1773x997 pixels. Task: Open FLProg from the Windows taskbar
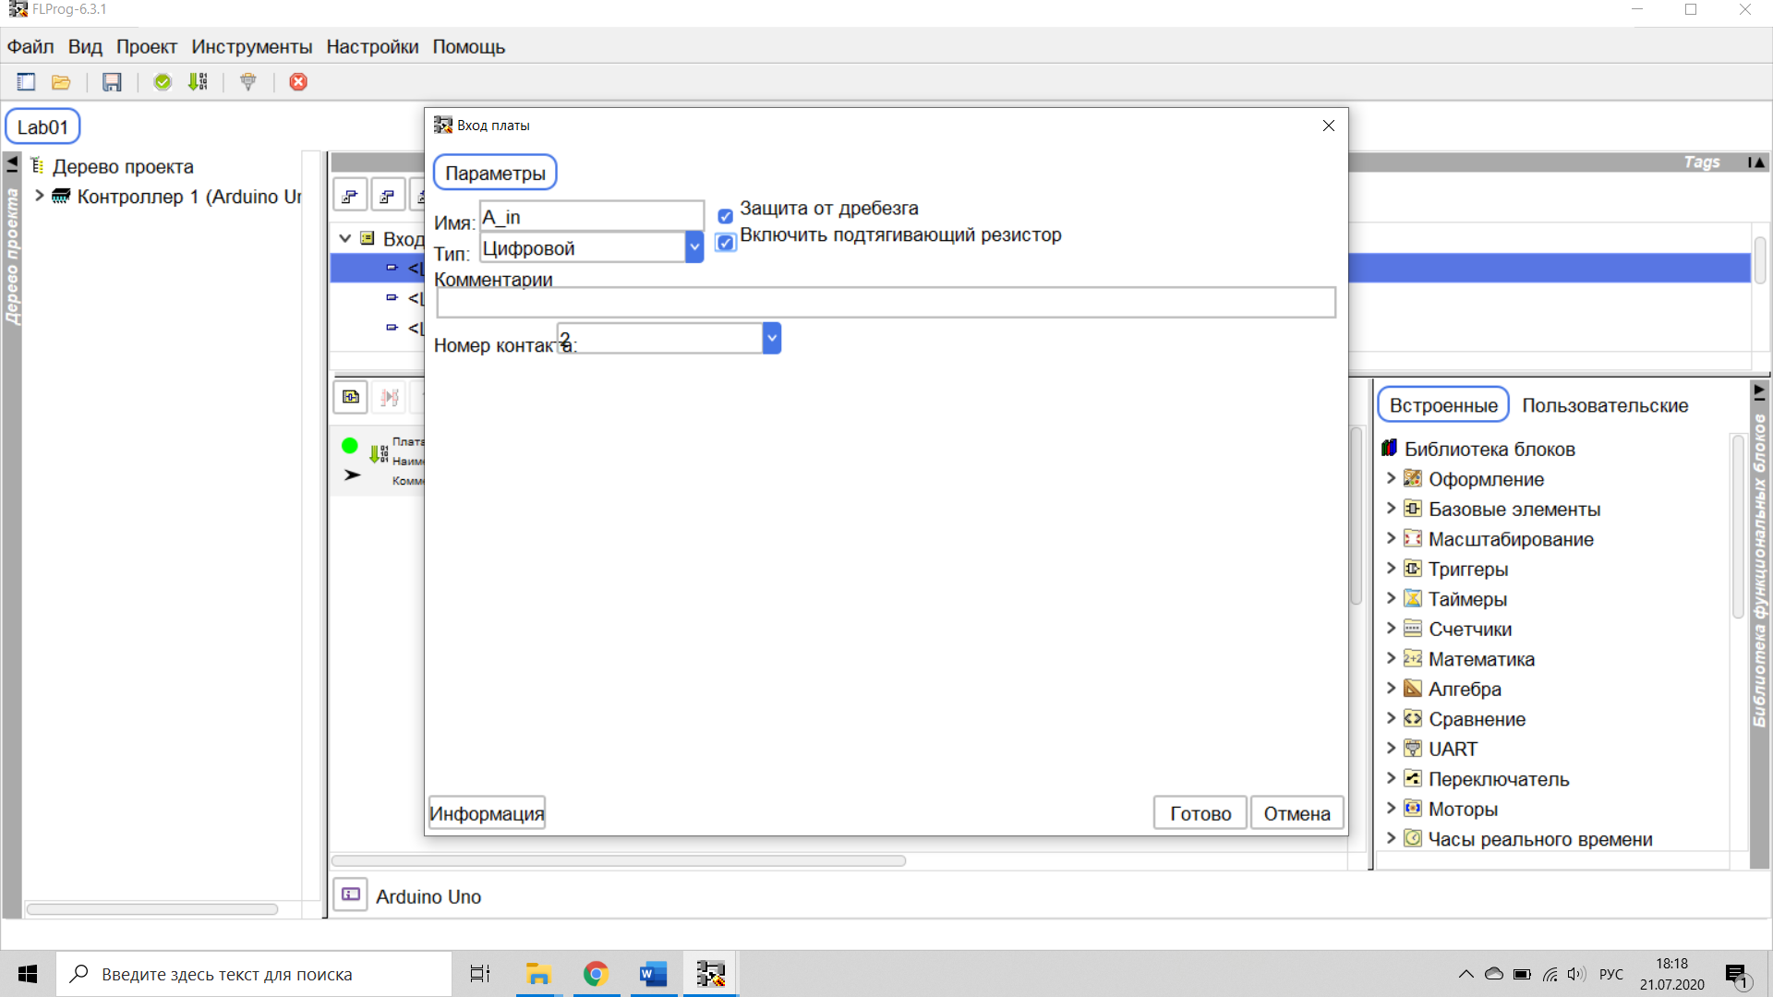coord(710,974)
